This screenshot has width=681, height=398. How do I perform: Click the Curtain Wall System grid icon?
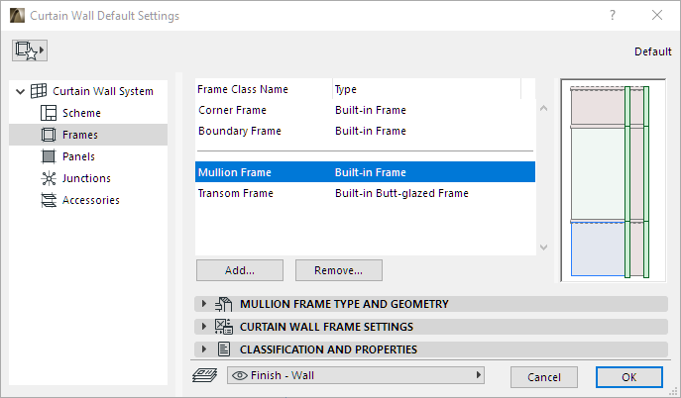coord(40,91)
